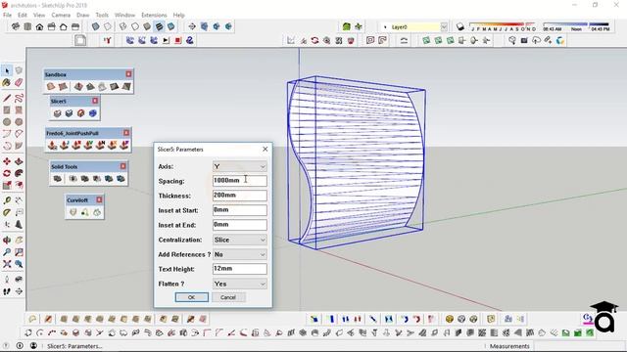
Task: Click OK in Slicer5 Parameters
Action: (x=192, y=297)
